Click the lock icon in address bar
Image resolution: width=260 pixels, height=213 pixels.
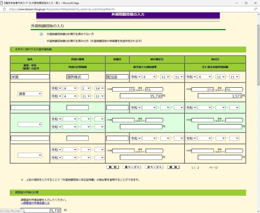tap(5, 9)
